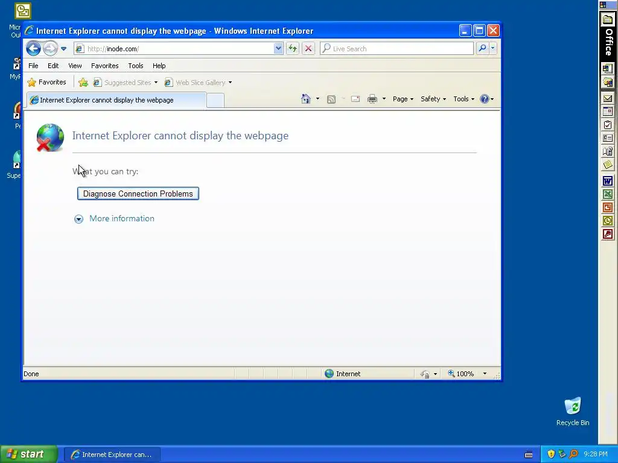Click Open Office Document shortcut icon
Viewport: 618px width, 463px height.
[607, 82]
